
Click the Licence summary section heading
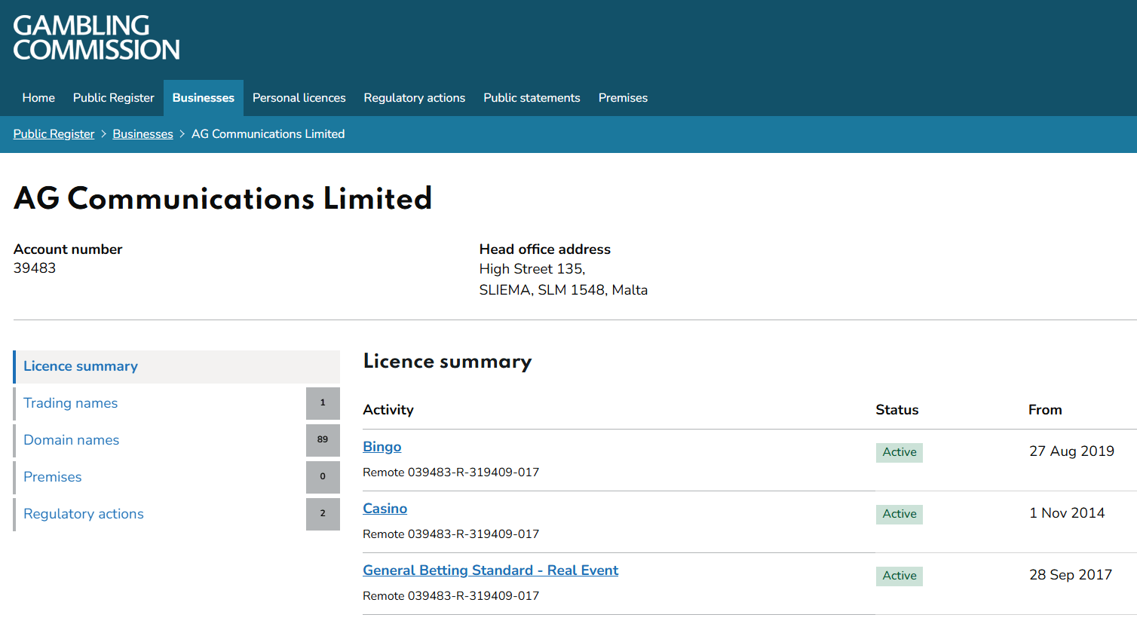pos(447,362)
